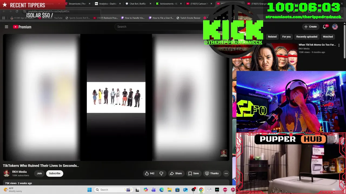The width and height of the screenshot is (346, 194).
Task: Open Outlook from the taskbar
Action: [185, 190]
